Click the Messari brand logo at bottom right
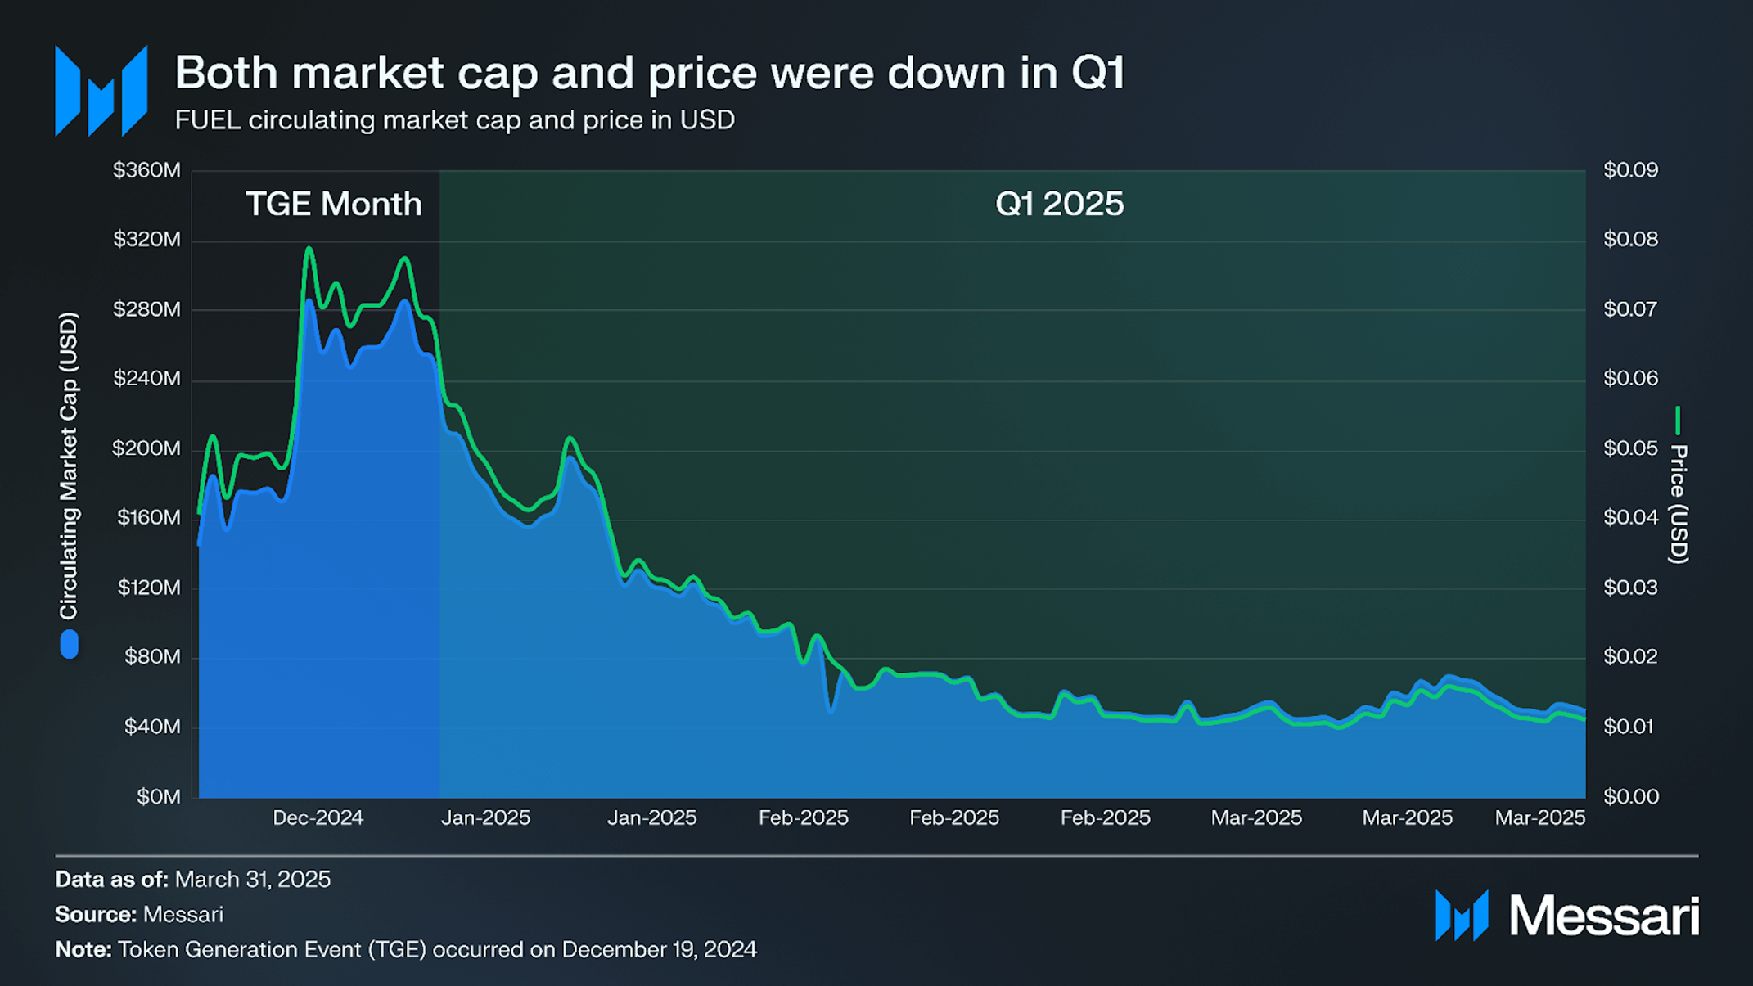 1566,915
